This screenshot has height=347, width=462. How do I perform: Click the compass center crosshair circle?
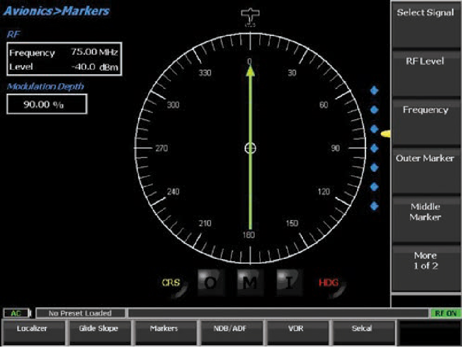click(x=250, y=148)
